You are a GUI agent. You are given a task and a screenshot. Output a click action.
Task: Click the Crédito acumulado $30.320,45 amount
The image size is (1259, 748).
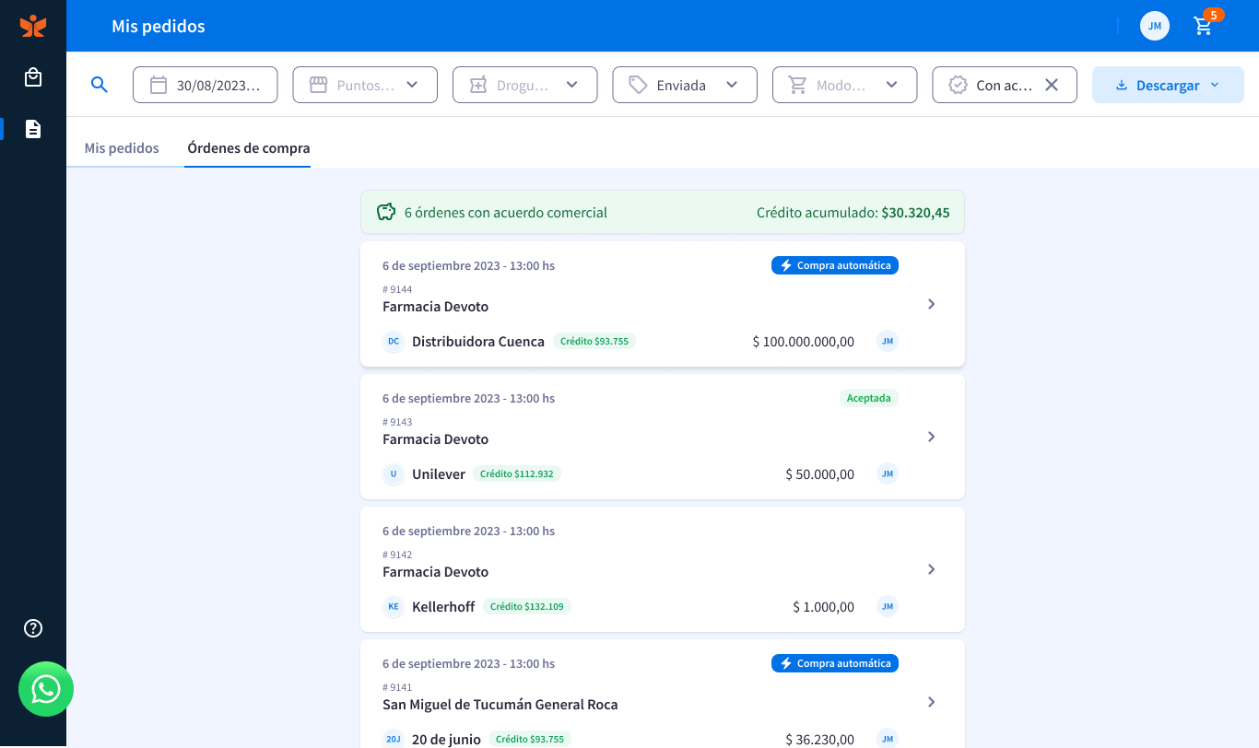(915, 213)
